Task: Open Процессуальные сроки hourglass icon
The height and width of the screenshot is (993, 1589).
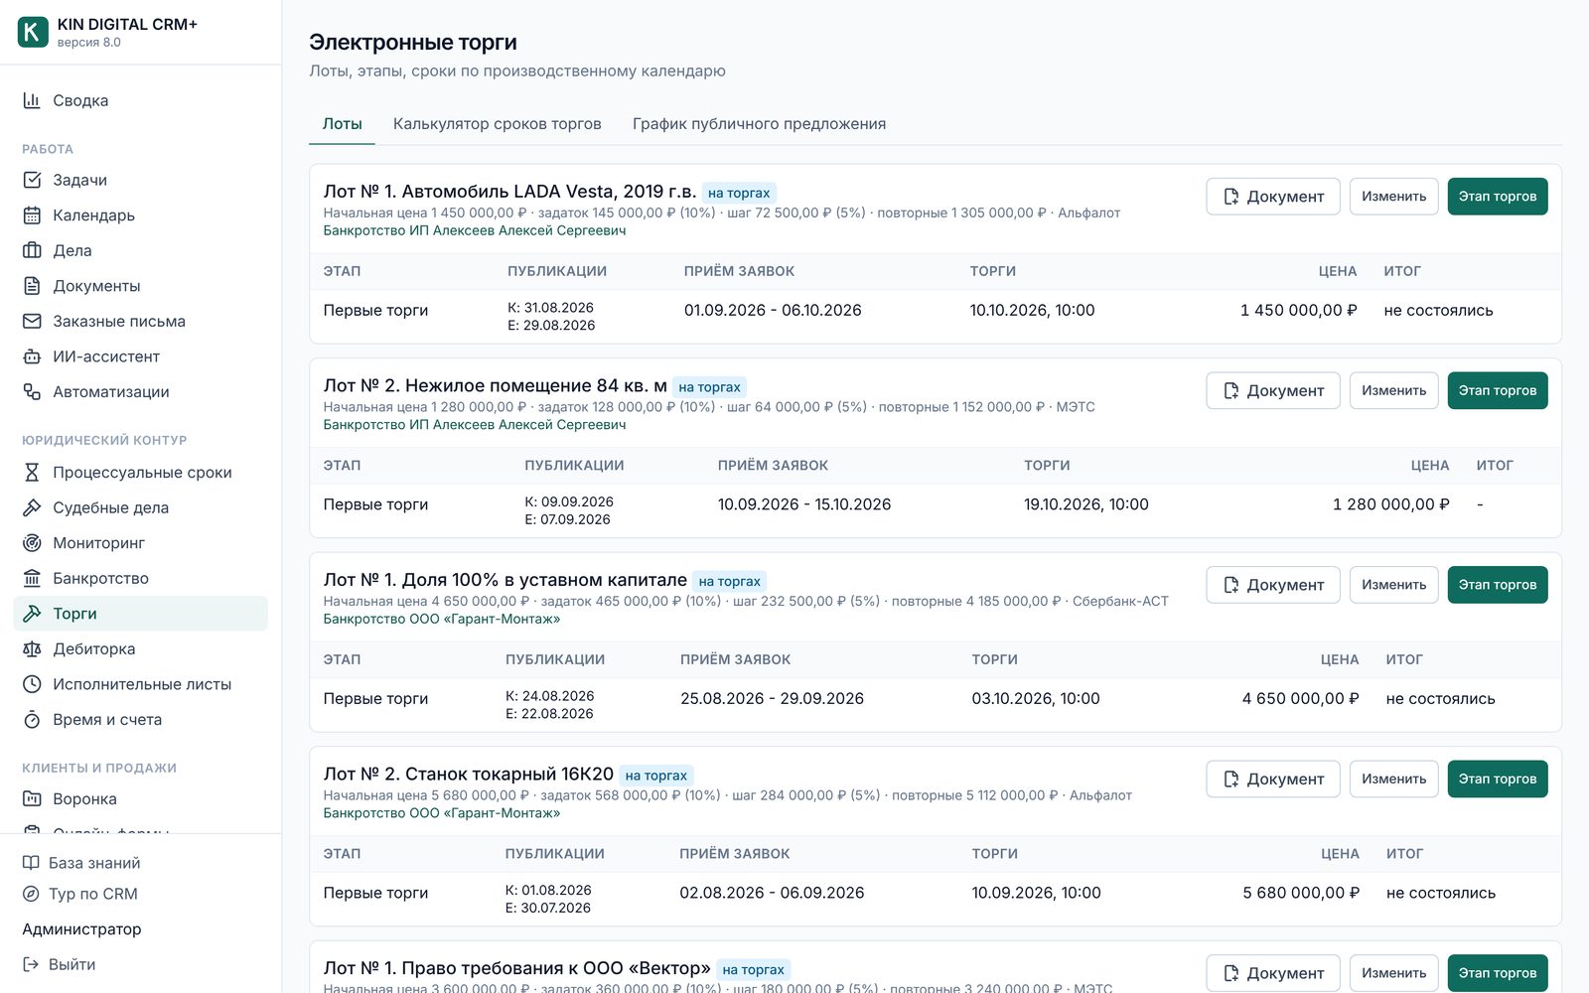Action: [x=32, y=473]
